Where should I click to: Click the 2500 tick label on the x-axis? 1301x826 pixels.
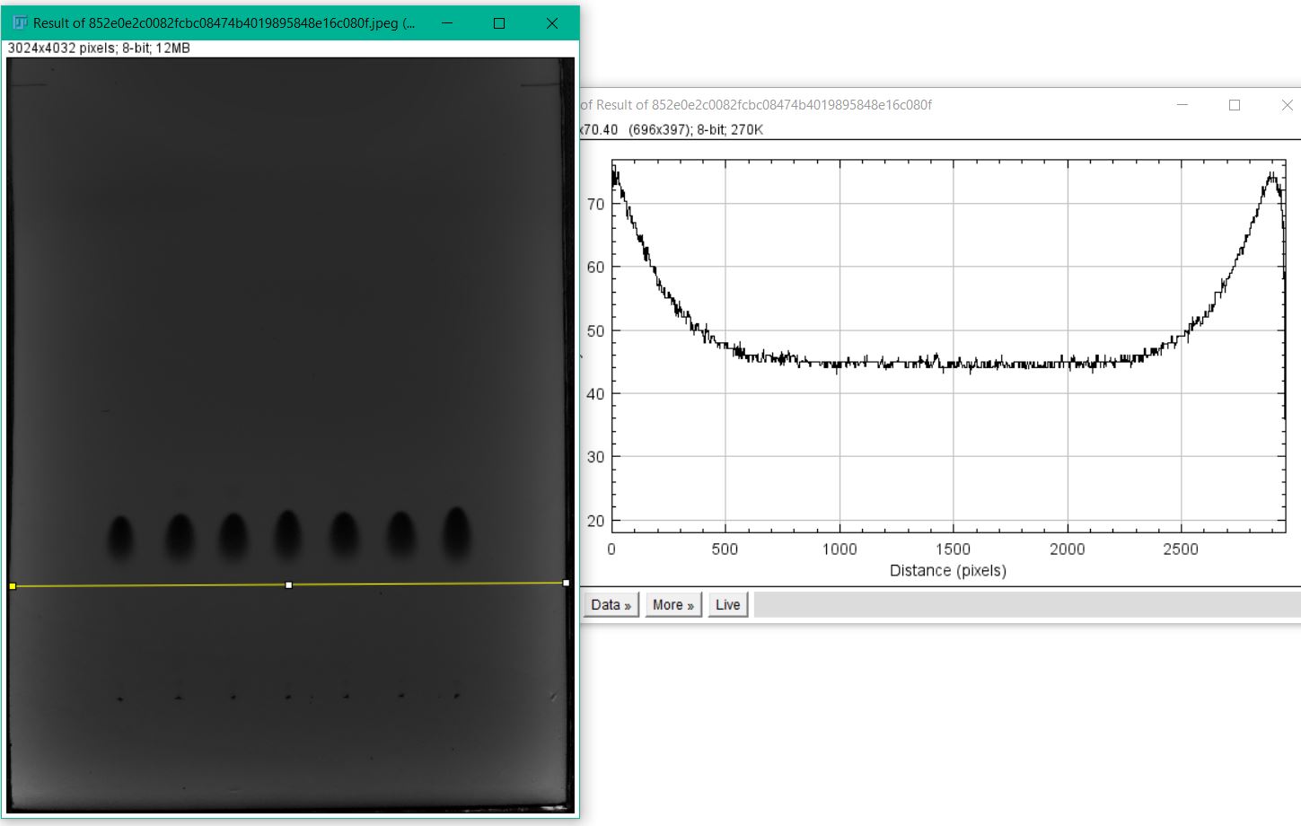click(1182, 549)
